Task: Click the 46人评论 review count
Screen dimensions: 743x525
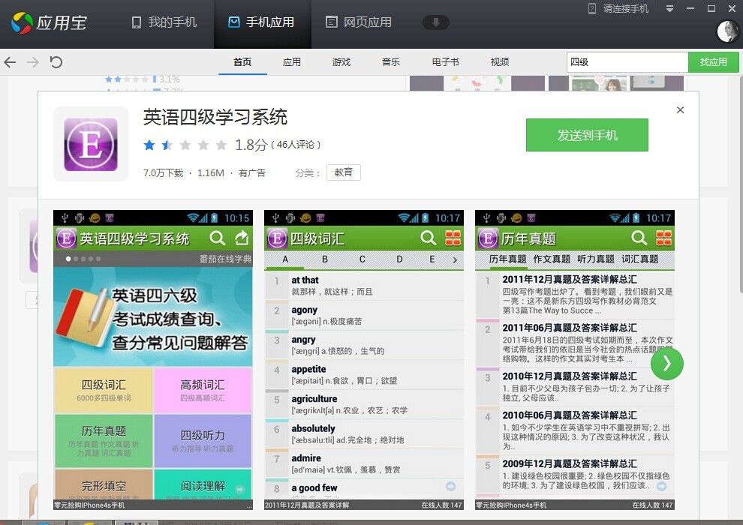Action: [296, 145]
